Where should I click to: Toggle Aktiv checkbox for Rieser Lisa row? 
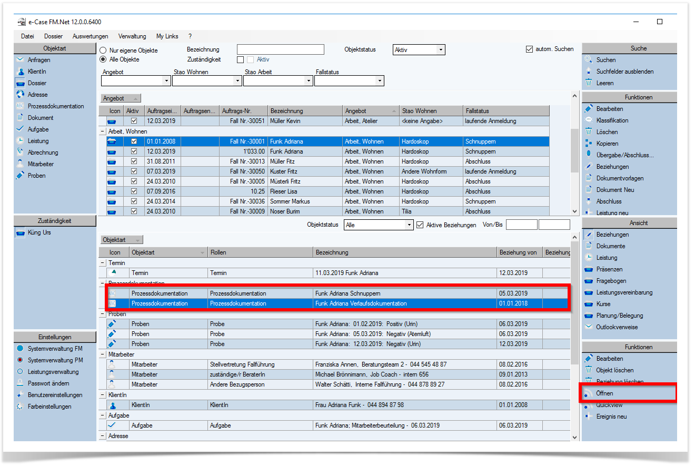134,191
